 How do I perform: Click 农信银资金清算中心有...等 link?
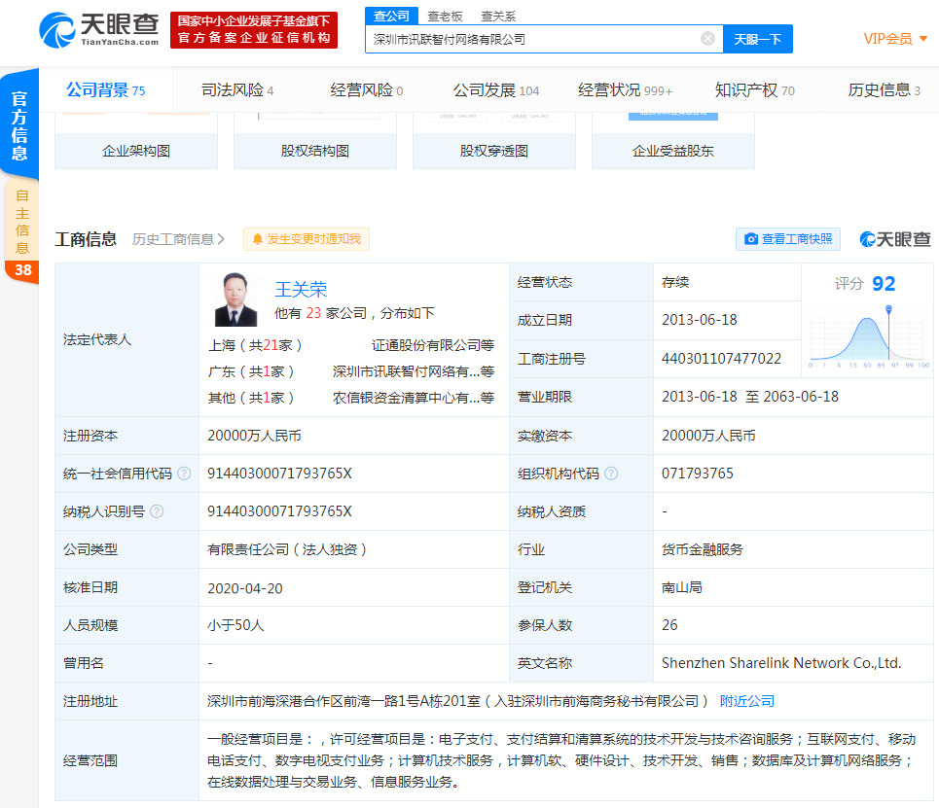pyautogui.click(x=414, y=398)
